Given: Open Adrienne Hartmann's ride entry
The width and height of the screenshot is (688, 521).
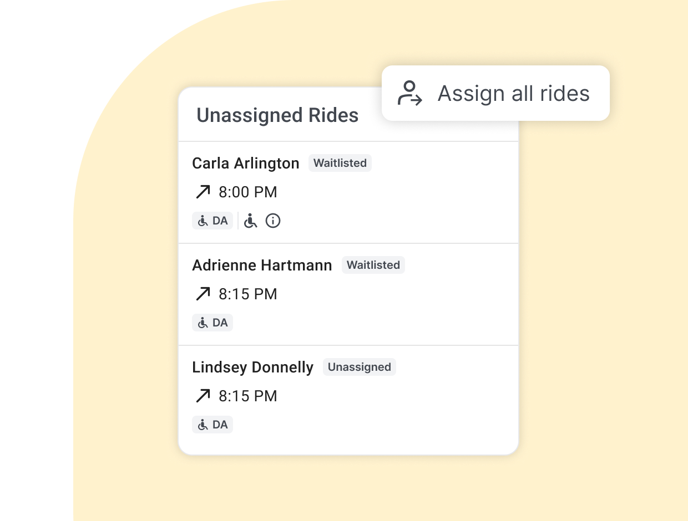Looking at the screenshot, I should (x=262, y=265).
